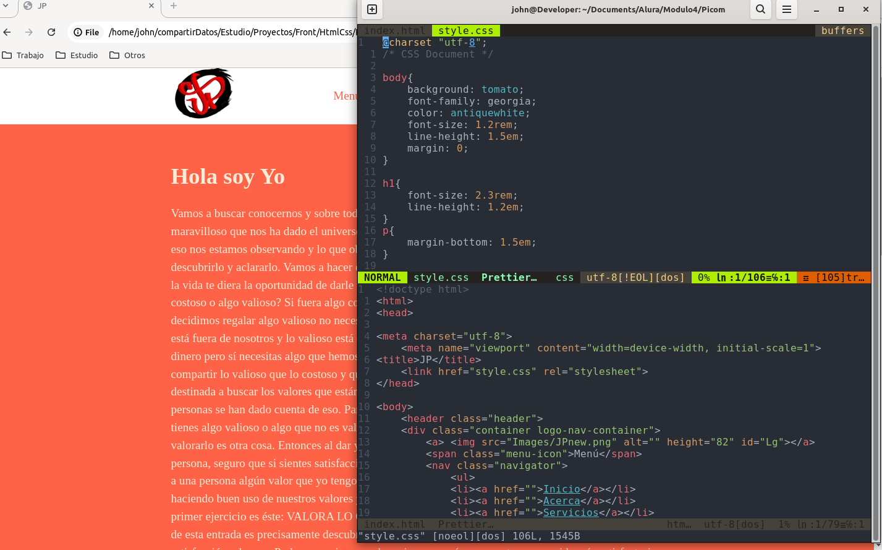Image resolution: width=882 pixels, height=550 pixels.
Task: Open new terminal tab icon
Action: [372, 9]
